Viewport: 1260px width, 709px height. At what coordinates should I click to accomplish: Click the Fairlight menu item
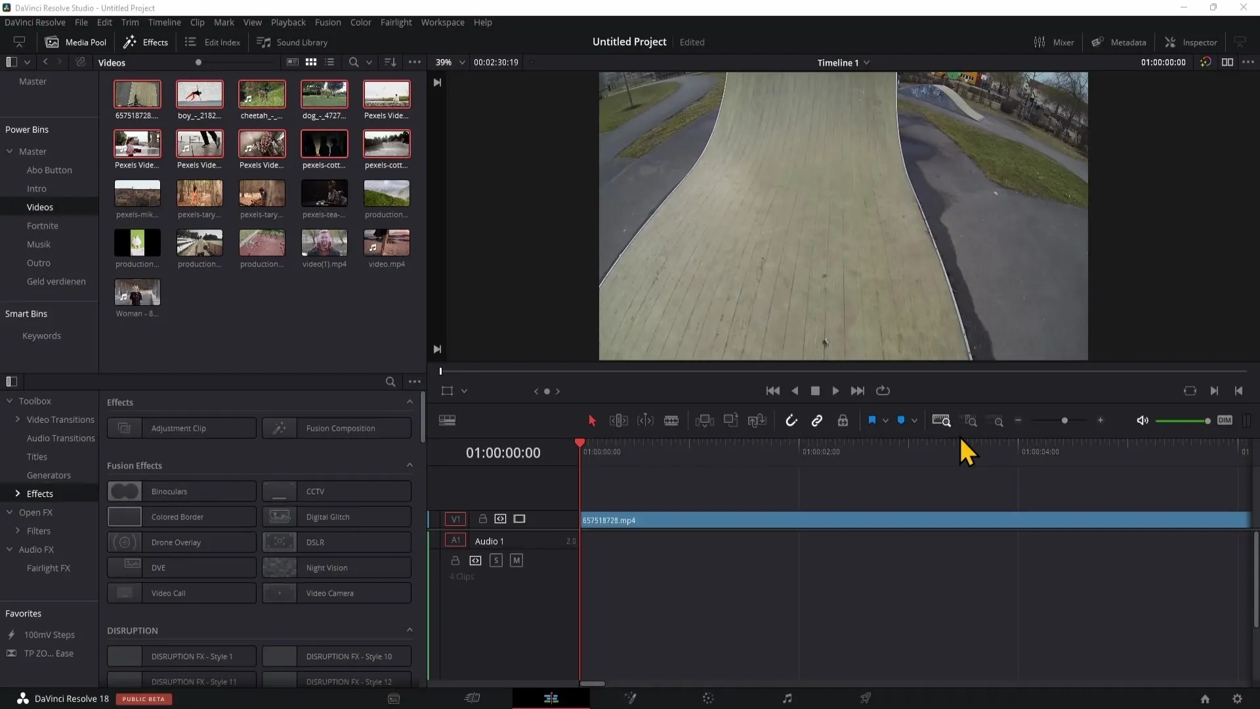click(x=396, y=22)
